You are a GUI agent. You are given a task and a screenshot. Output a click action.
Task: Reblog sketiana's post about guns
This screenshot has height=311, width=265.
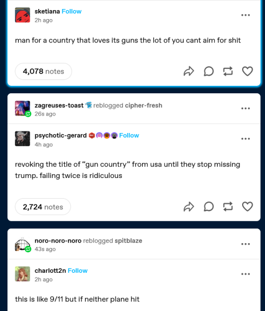click(x=228, y=71)
